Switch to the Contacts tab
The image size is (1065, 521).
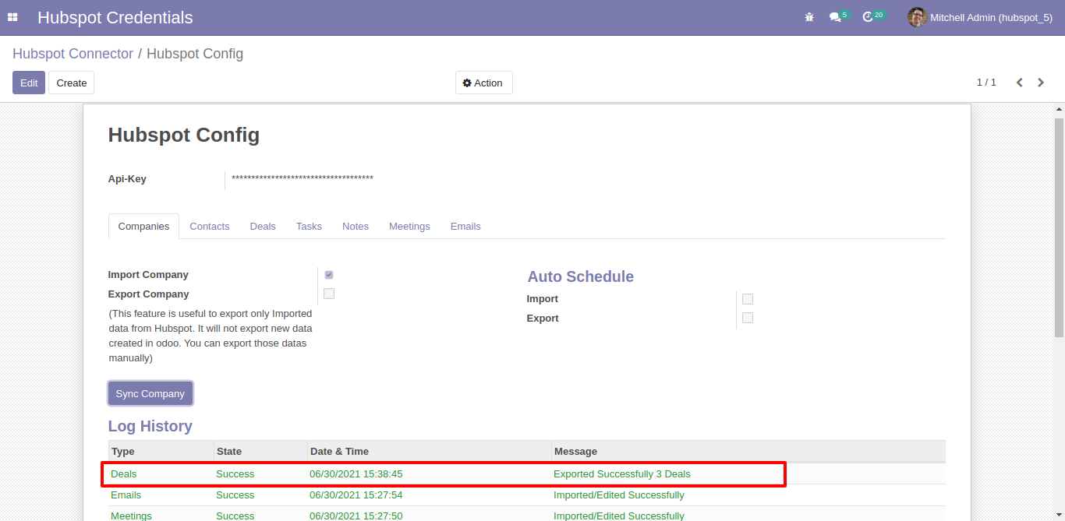210,227
